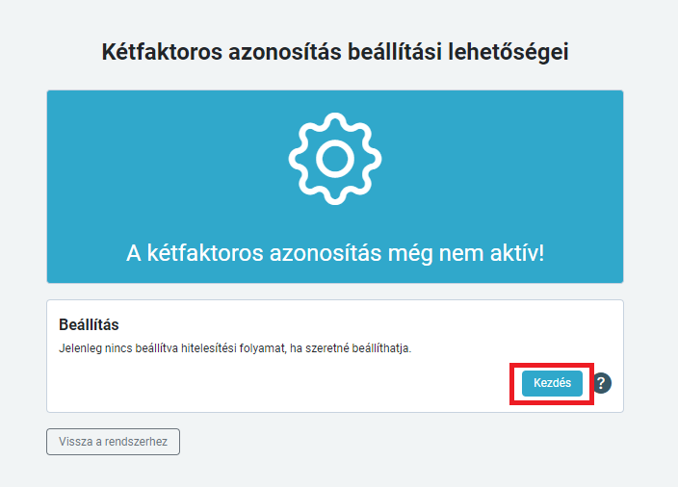
Task: Click the word 'aktív!' in the banner
Action: point(517,253)
